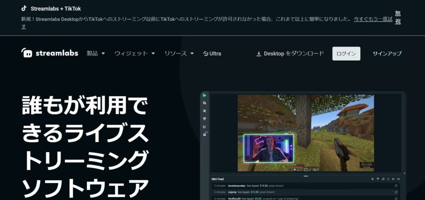Screen dimensions: 425x200
Task: Click KevinStreamlabs username in the feed
Action: (x=237, y=186)
